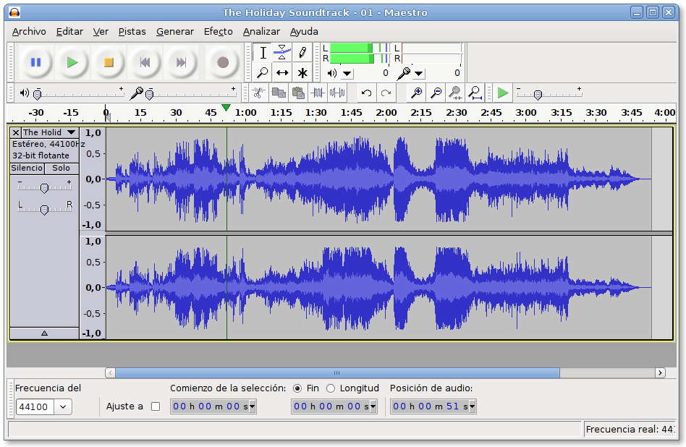The image size is (686, 447).
Task: Open the 44100 frequency dropdown
Action: (x=62, y=406)
